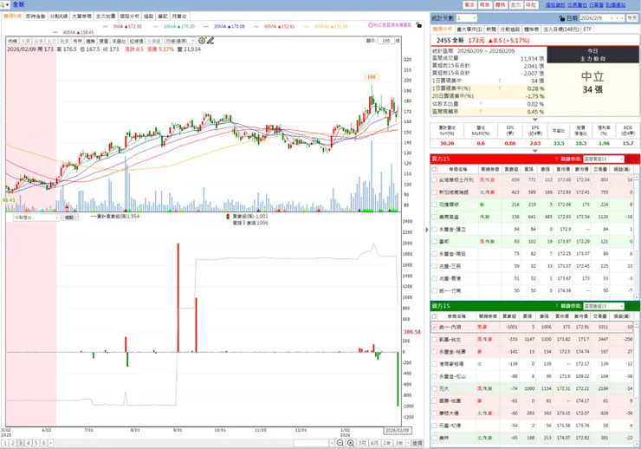Click the next-day arrow in the date box

622,18
